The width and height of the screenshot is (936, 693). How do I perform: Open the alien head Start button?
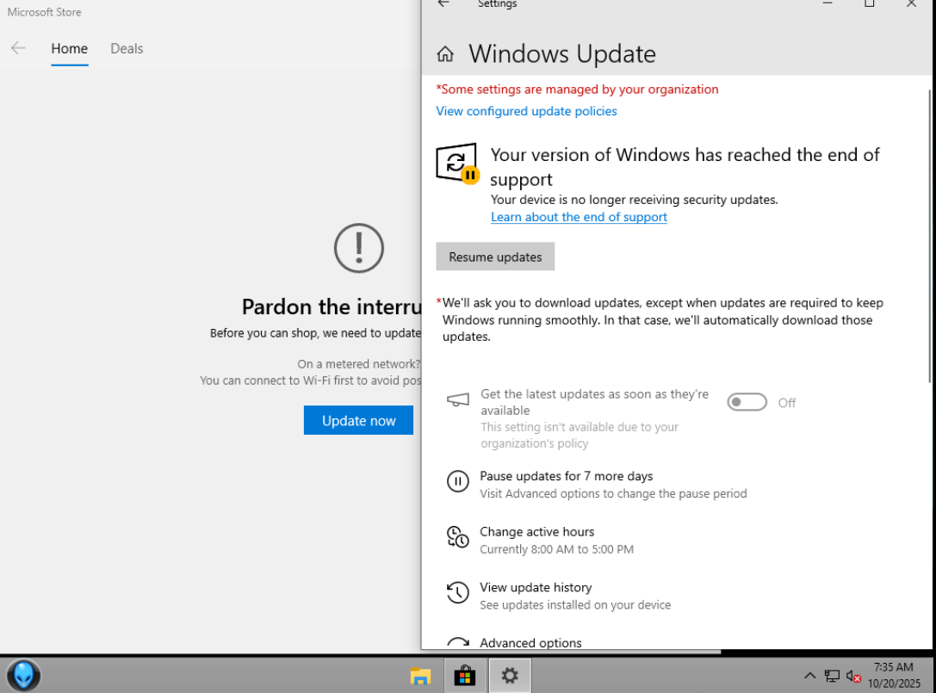click(23, 675)
